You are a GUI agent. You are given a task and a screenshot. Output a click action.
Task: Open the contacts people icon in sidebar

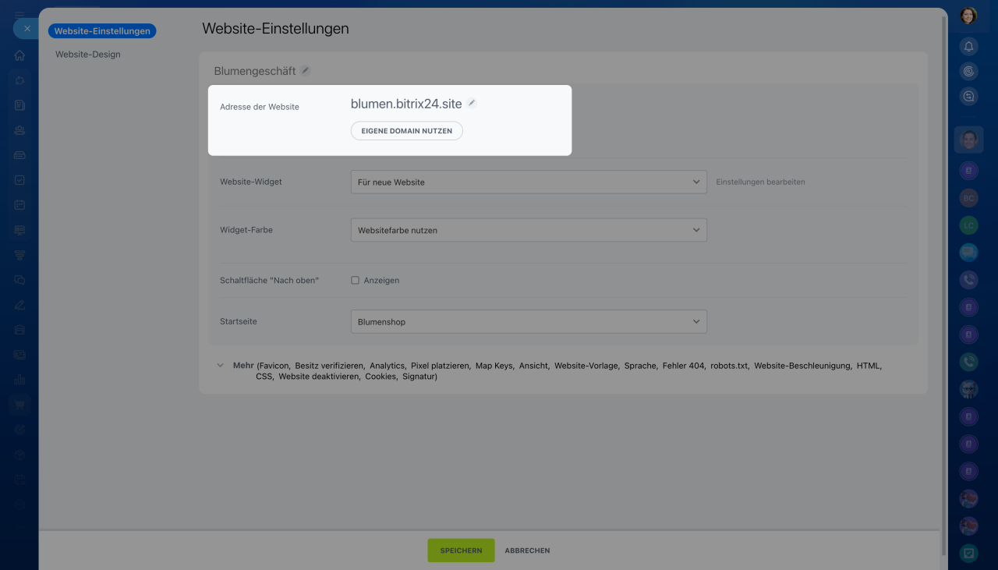click(19, 130)
